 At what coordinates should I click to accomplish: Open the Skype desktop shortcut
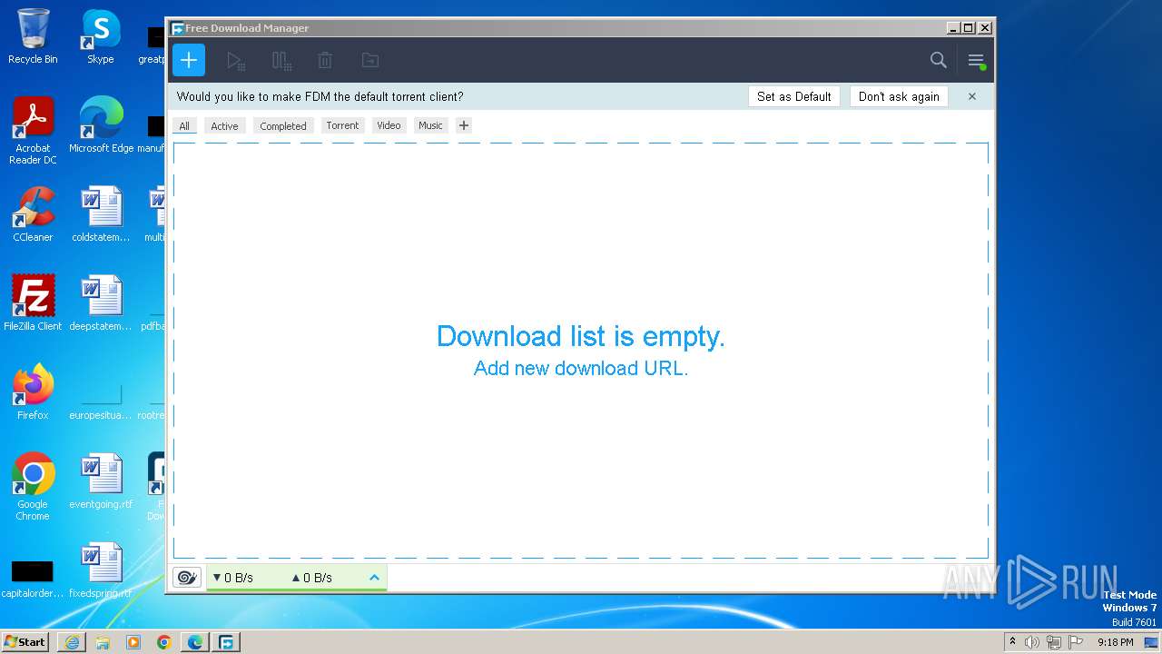[100, 36]
